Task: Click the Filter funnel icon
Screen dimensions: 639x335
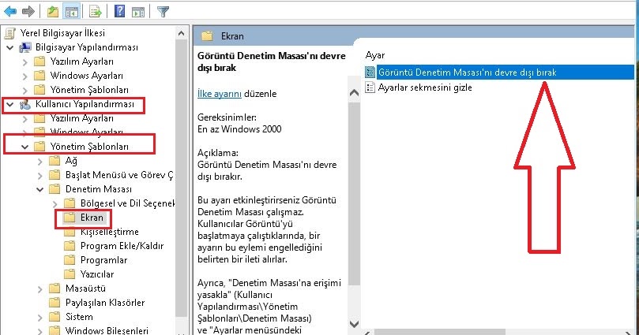Action: (x=163, y=12)
